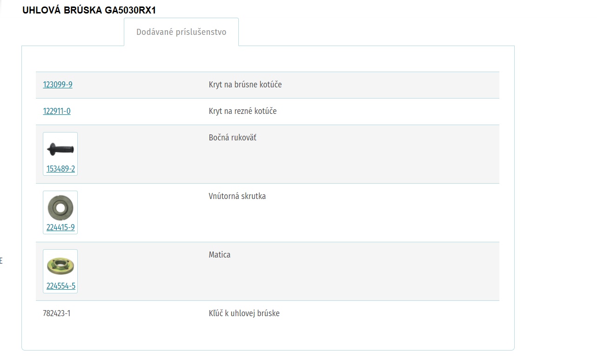This screenshot has width=612, height=358.
Task: Open part link 224415-9
Action: (x=61, y=227)
